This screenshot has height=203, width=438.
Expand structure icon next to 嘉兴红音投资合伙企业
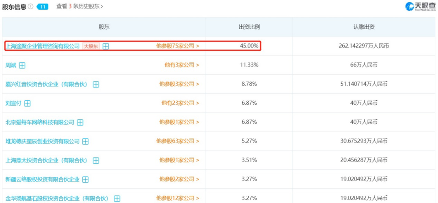tap(96, 84)
